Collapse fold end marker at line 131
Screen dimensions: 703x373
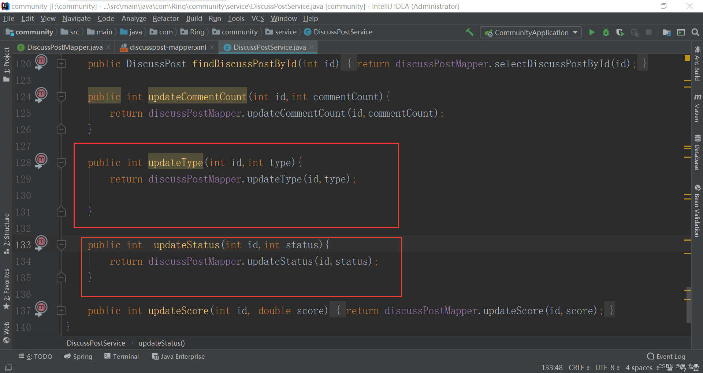[x=61, y=212]
